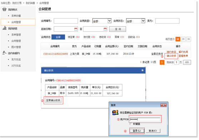The height and width of the screenshot is (140, 199).
Task: Open the end date calendar picker icon
Action: coord(105,29)
